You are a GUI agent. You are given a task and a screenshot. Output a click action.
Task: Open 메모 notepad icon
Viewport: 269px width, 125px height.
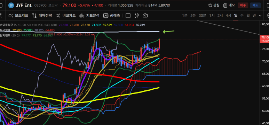pyautogui.click(x=225, y=5)
